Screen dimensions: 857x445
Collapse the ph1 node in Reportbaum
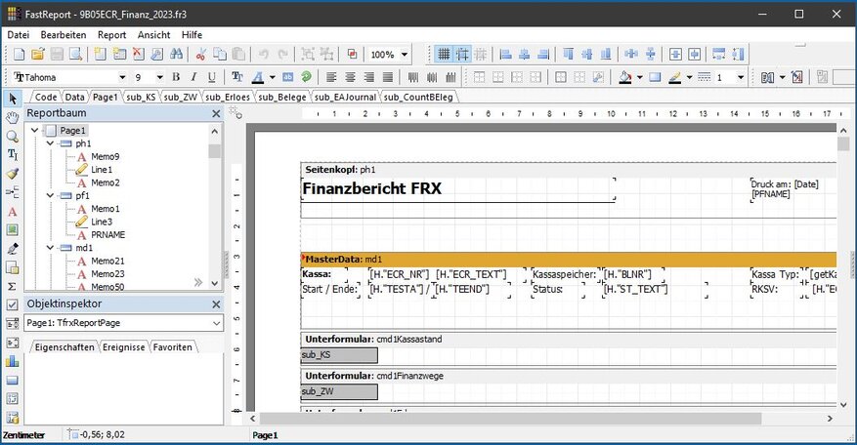pyautogui.click(x=50, y=143)
